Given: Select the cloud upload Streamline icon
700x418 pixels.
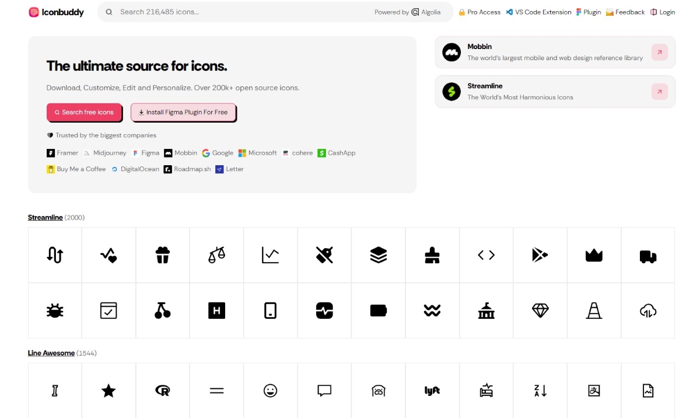Looking at the screenshot, I should (648, 311).
